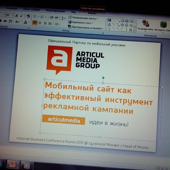Select the oval shape
170x170 pixels.
tap(127, 21)
